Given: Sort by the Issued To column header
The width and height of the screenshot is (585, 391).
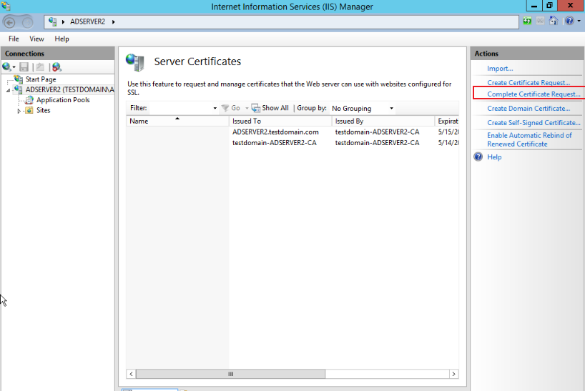Looking at the screenshot, I should point(280,121).
